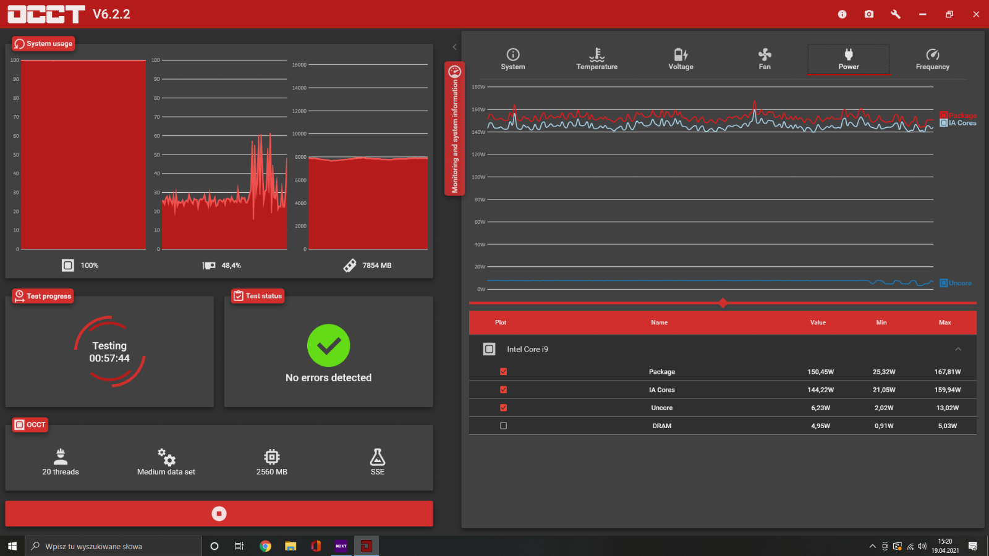Click the Test progress panel label

click(x=43, y=296)
